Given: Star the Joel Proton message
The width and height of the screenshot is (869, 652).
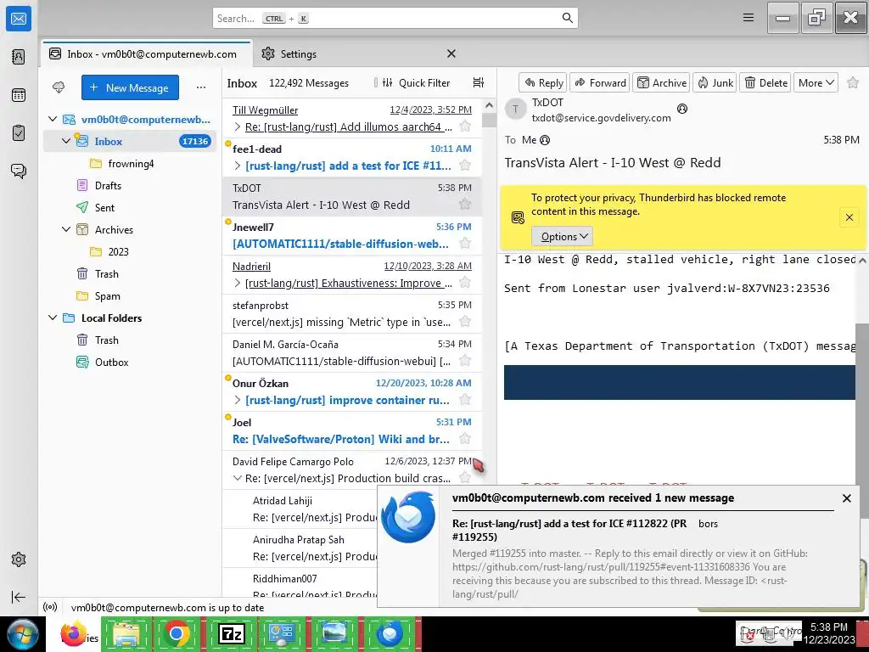Looking at the screenshot, I should 465,439.
